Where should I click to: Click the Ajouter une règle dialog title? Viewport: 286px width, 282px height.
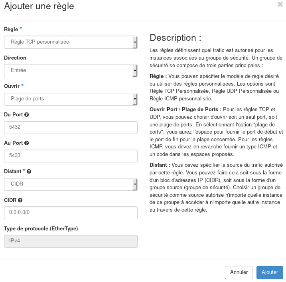point(39,6)
